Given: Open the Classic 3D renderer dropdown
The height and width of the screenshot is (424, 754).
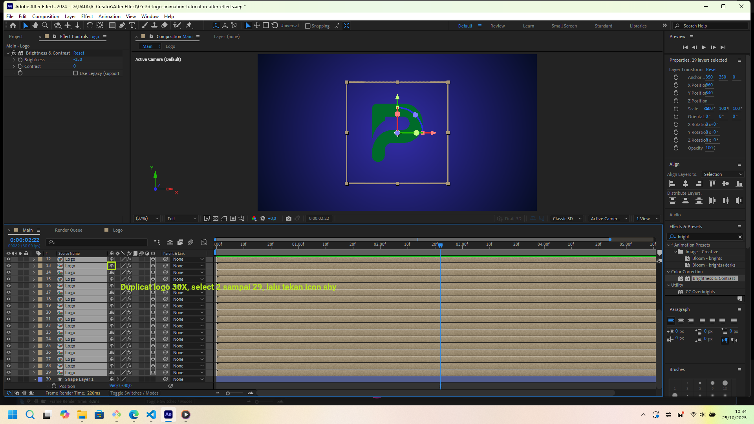Looking at the screenshot, I should pyautogui.click(x=567, y=219).
